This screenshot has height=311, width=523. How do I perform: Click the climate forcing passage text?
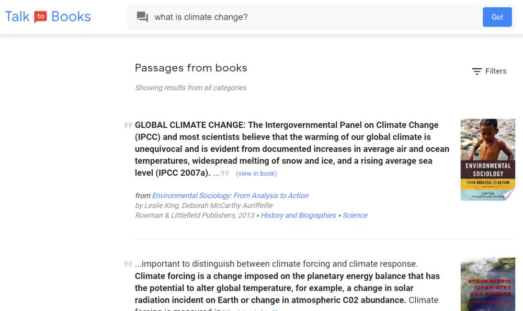287,282
